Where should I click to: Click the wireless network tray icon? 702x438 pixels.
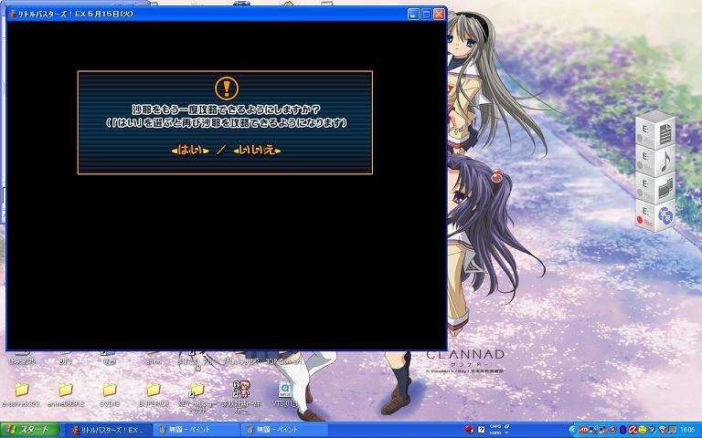click(663, 431)
